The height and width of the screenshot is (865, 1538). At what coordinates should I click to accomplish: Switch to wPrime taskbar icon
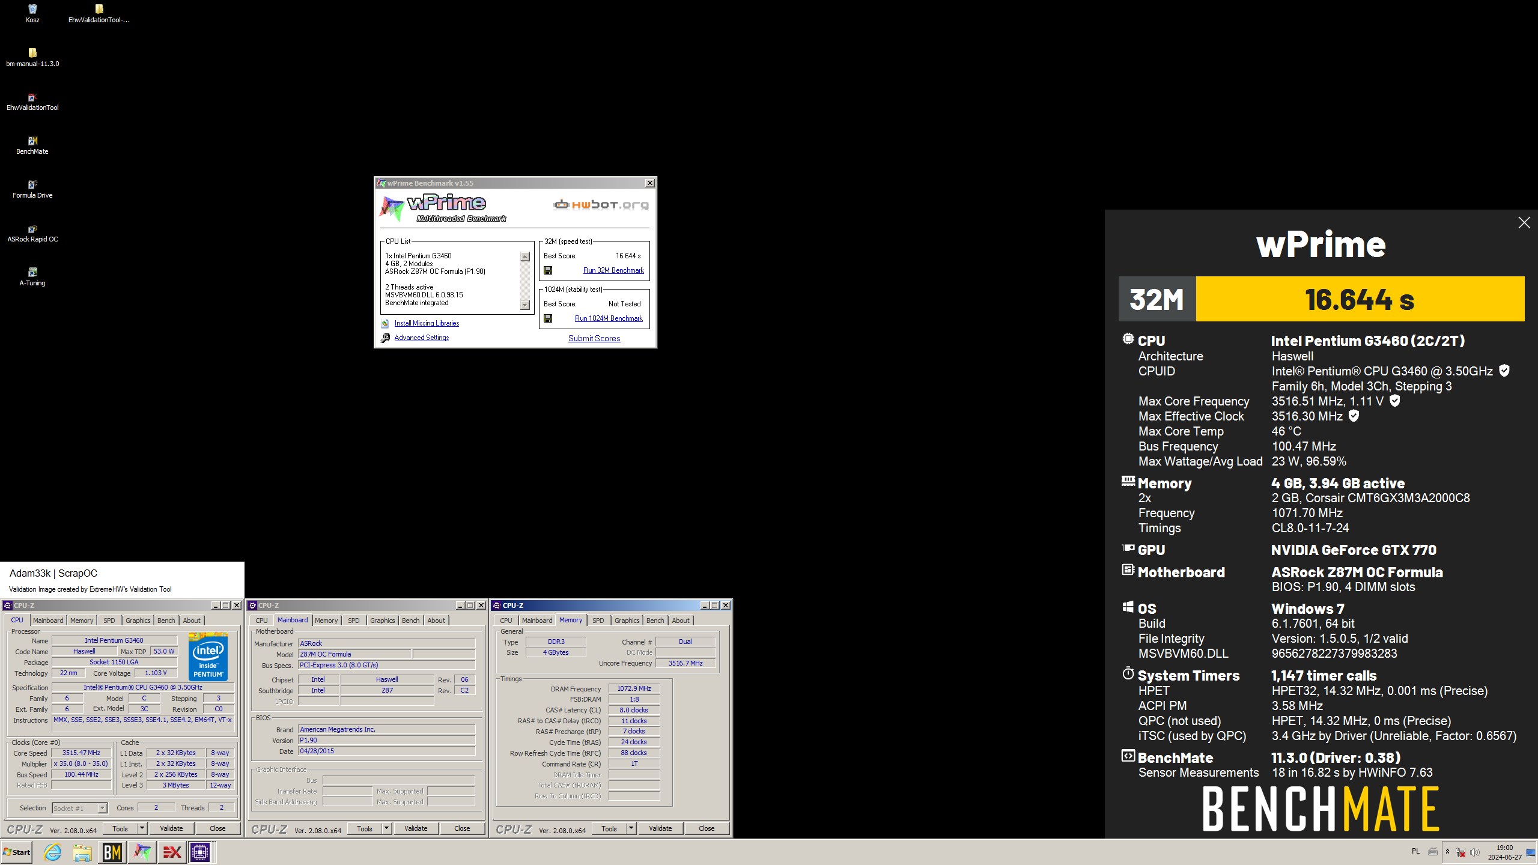tap(142, 852)
